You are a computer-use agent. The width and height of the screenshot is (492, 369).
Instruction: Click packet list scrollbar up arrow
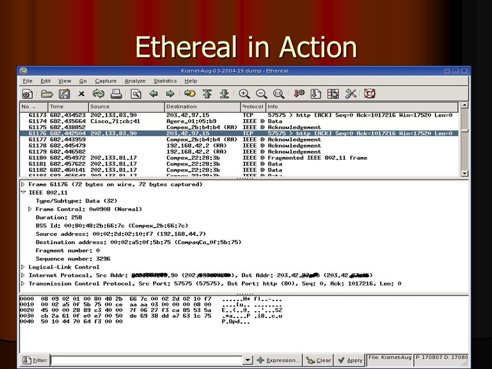pyautogui.click(x=465, y=105)
